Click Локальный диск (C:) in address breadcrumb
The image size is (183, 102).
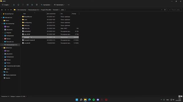[x=34, y=10]
